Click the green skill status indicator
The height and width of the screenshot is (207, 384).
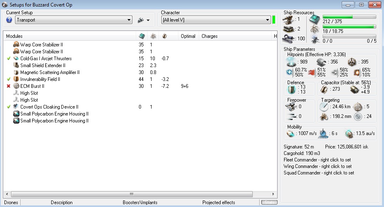pyautogui.click(x=274, y=20)
